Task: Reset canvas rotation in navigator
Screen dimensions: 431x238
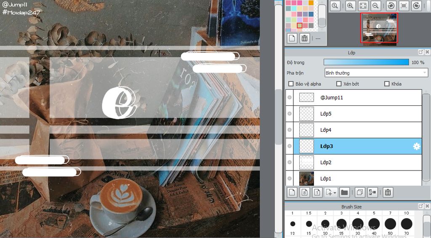Action: click(404, 6)
